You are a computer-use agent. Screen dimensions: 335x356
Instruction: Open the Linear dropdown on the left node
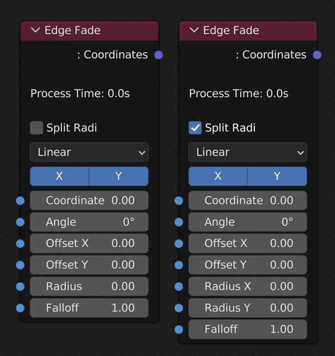coord(89,152)
